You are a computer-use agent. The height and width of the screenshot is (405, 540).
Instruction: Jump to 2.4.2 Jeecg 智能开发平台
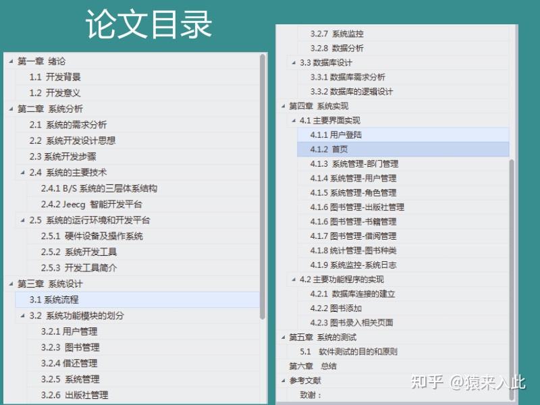coord(92,205)
